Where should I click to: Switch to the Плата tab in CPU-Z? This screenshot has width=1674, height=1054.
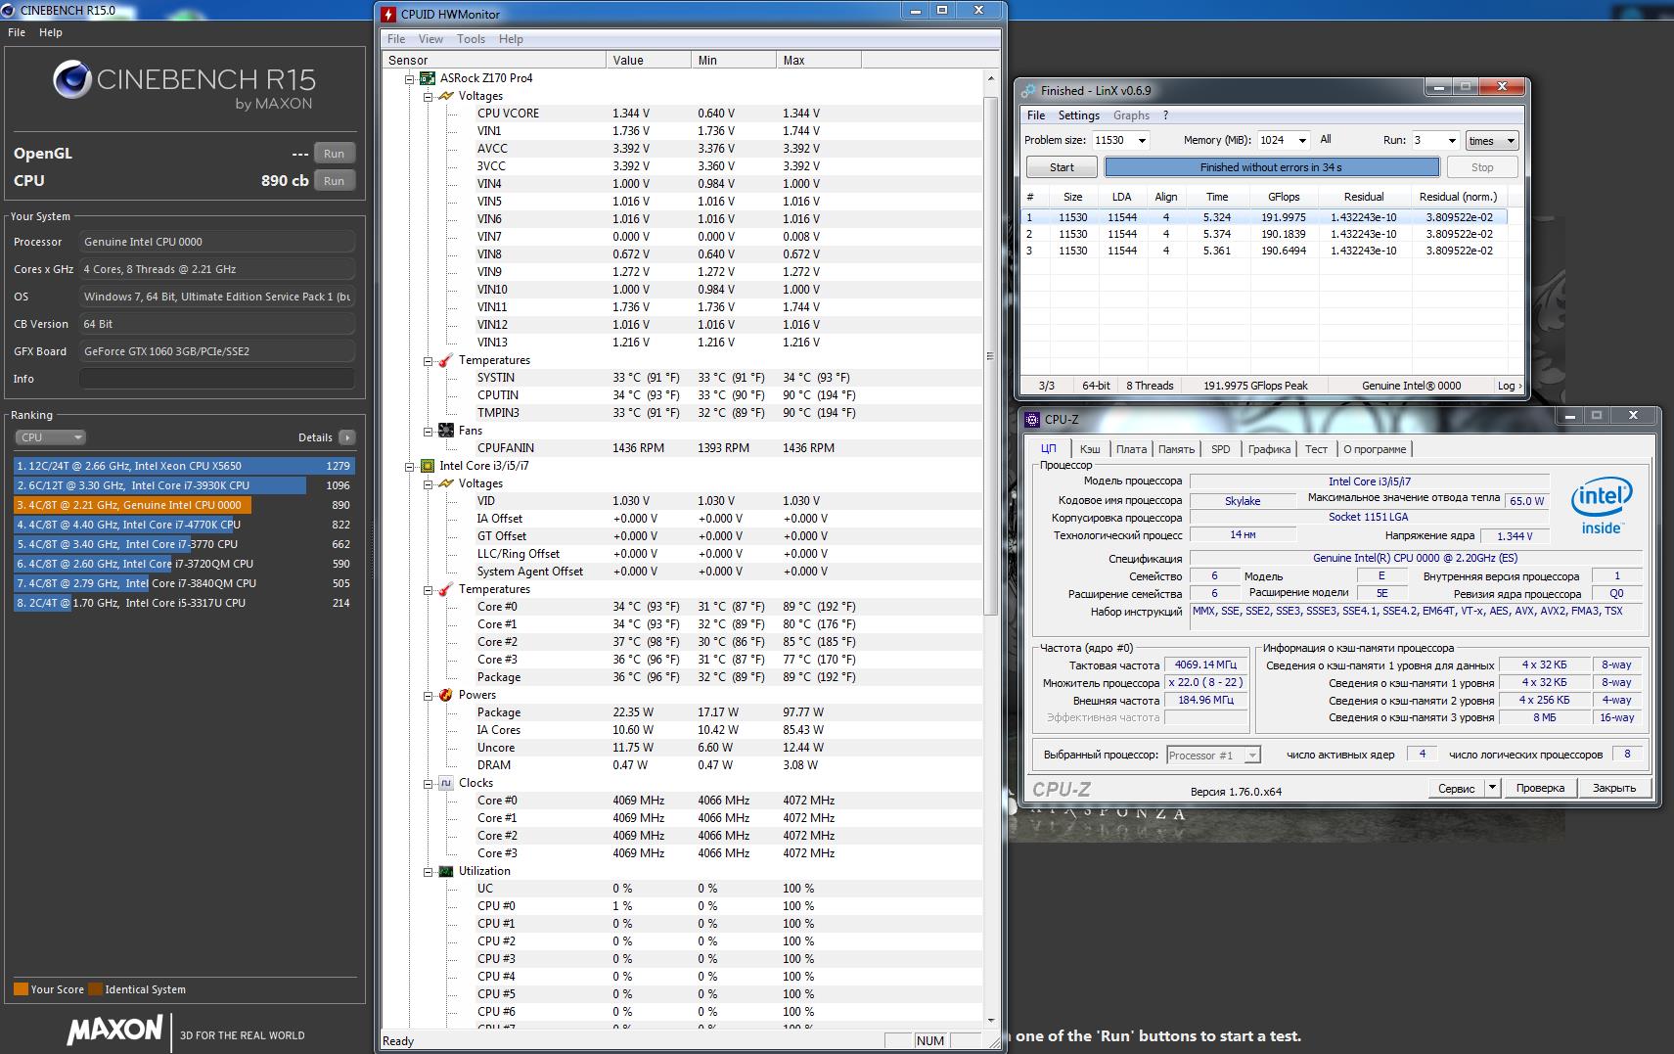[x=1131, y=449]
